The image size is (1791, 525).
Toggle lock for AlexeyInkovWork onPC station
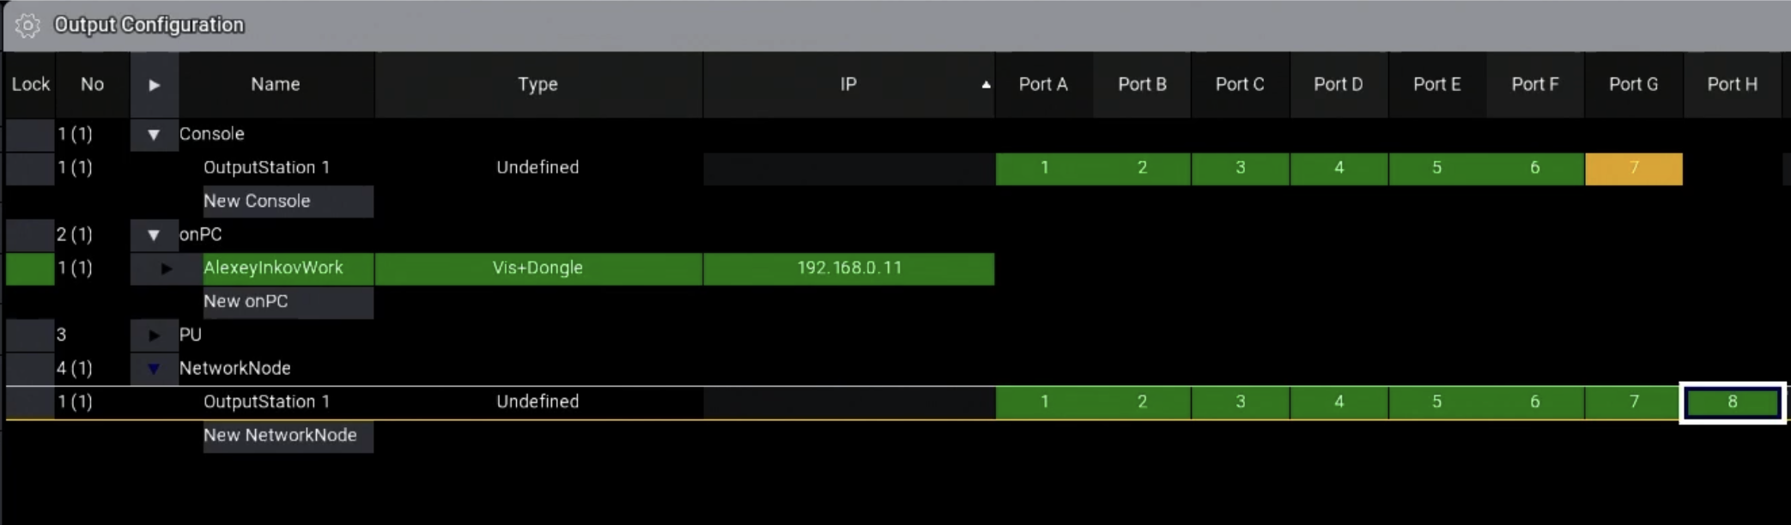[x=30, y=269]
